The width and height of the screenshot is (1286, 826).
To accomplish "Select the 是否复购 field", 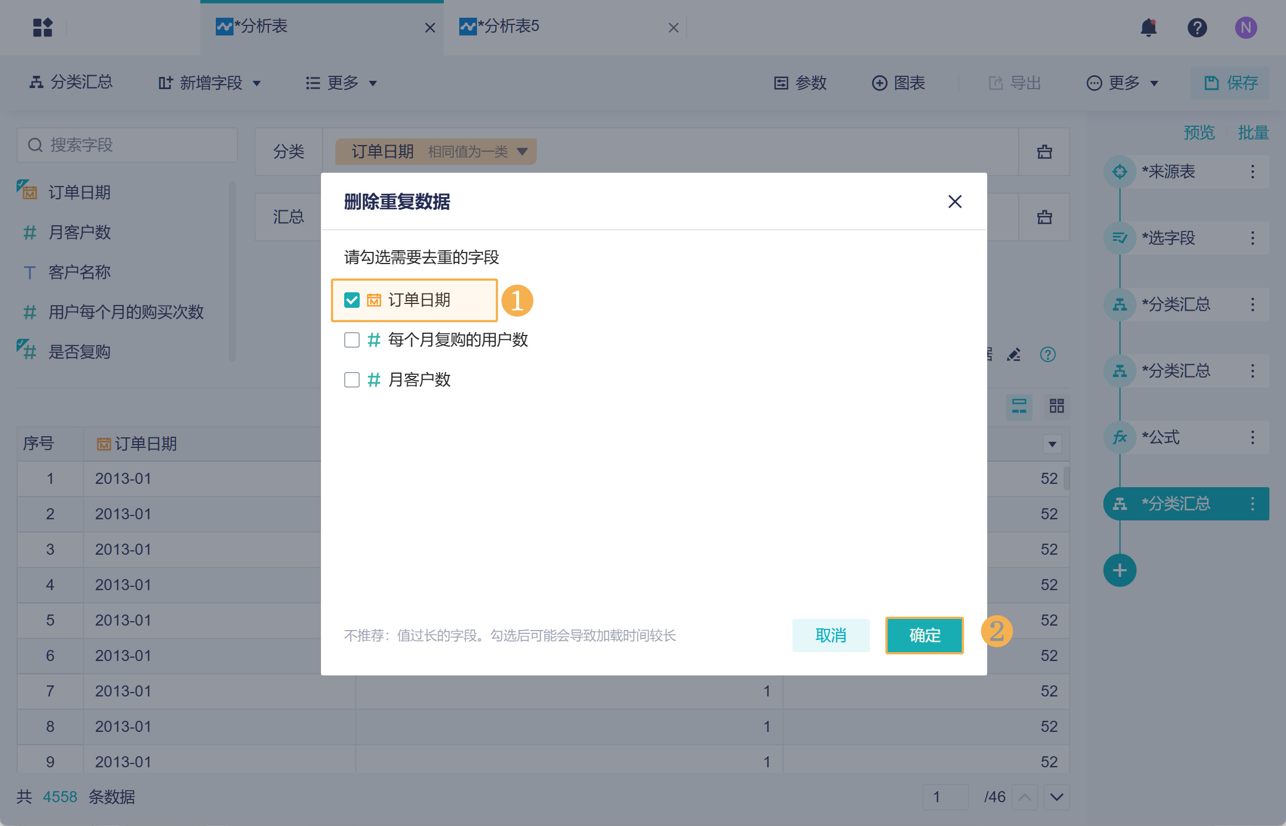I will tap(80, 352).
